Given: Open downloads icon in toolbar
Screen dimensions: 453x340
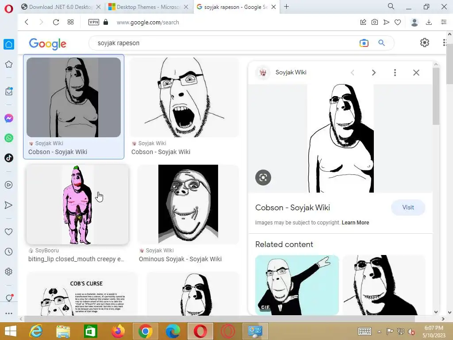Looking at the screenshot, I should pyautogui.click(x=429, y=22).
